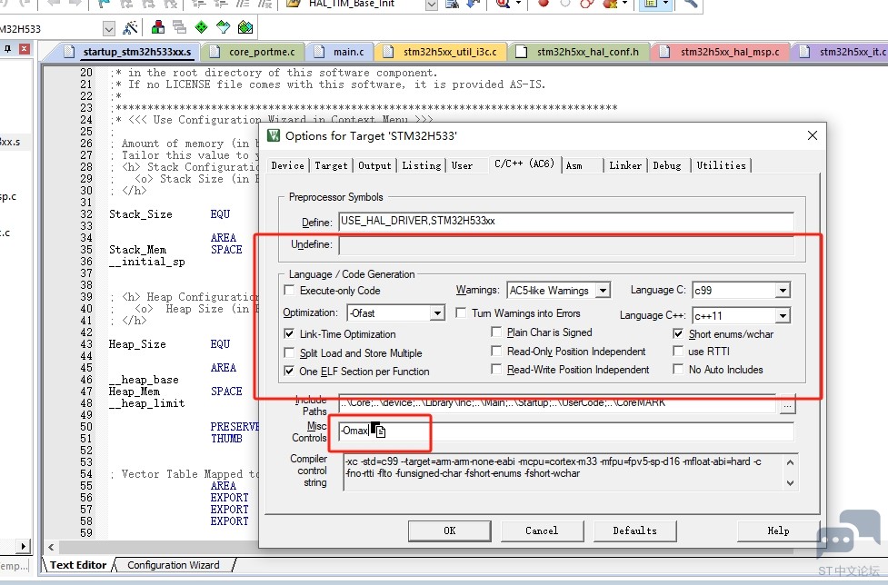
Task: Open the stm32h5xx_util_i3c.c file tab
Action: click(x=443, y=52)
